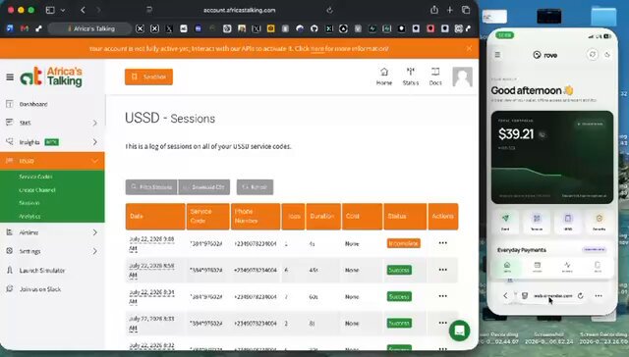Image resolution: width=629 pixels, height=357 pixels.
Task: Open the three-dot menu in phone browser bar
Action: pyautogui.click(x=599, y=296)
